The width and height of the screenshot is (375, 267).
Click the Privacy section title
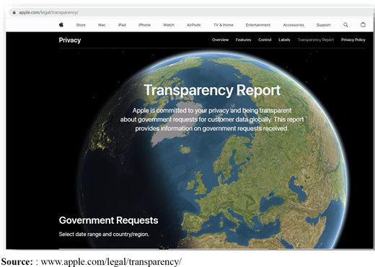[x=70, y=40]
